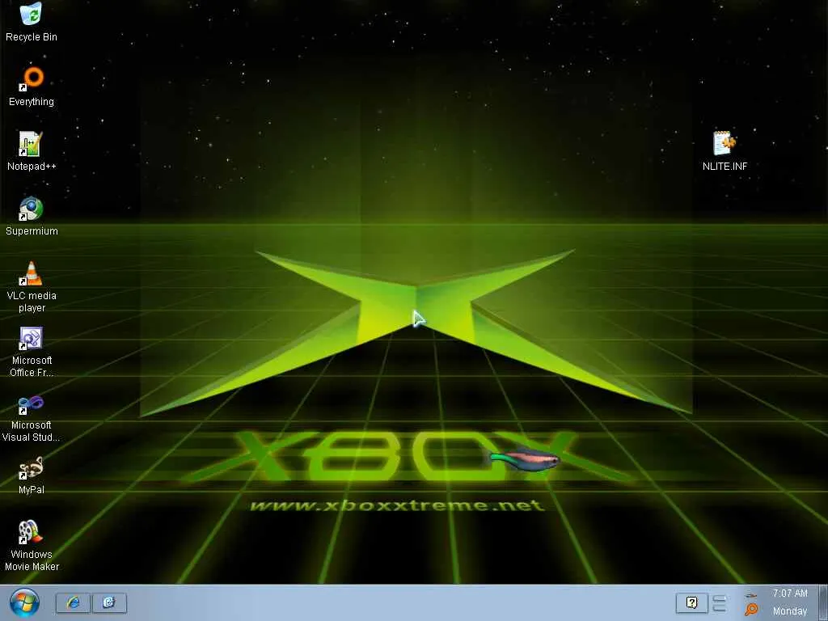Click the swimming fish on desktop
The width and height of the screenshot is (828, 621).
pos(524,459)
